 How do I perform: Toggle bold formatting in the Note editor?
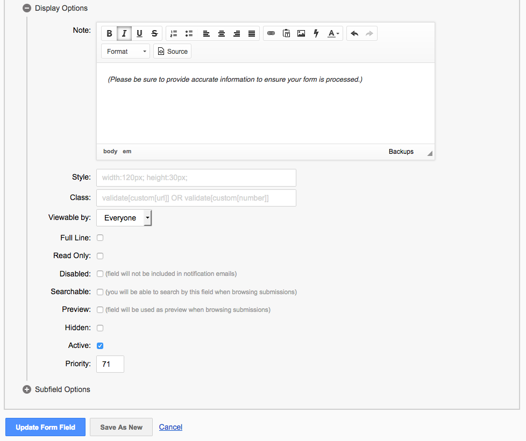pos(109,33)
